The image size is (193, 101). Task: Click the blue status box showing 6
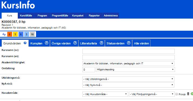pyautogui.click(x=21, y=34)
